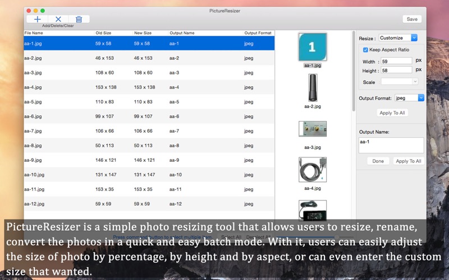Screen dimensions: 449x280
Task: Click the Output Name text box
Action: [391, 146]
